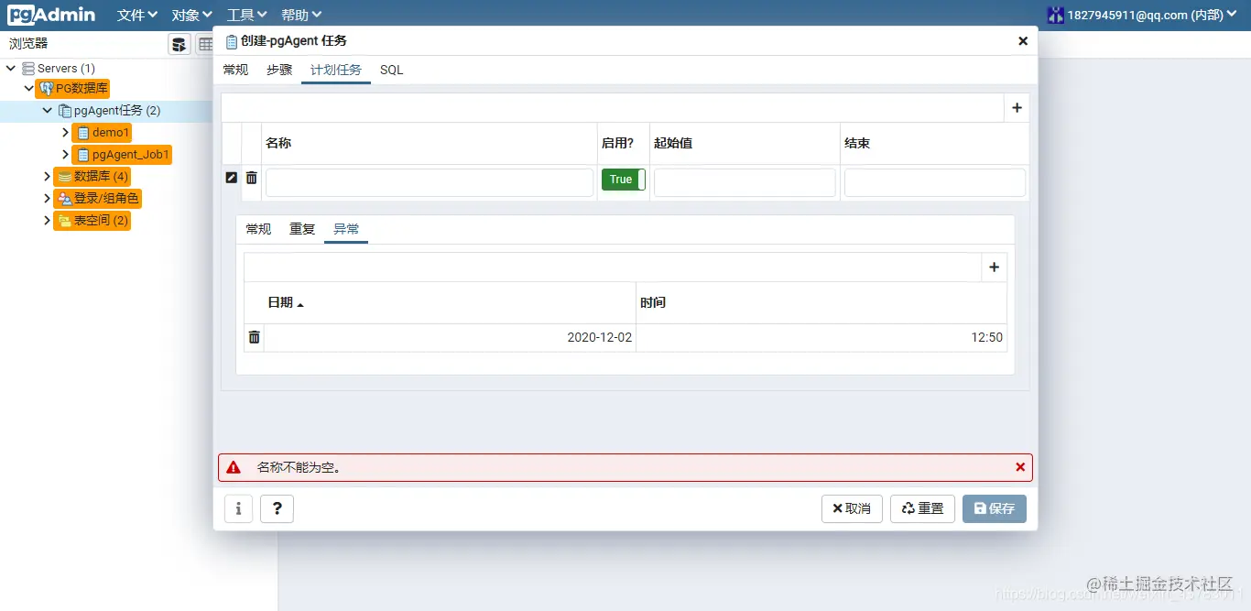Expand the 表空间 (2) node
The image size is (1251, 611).
tap(47, 220)
